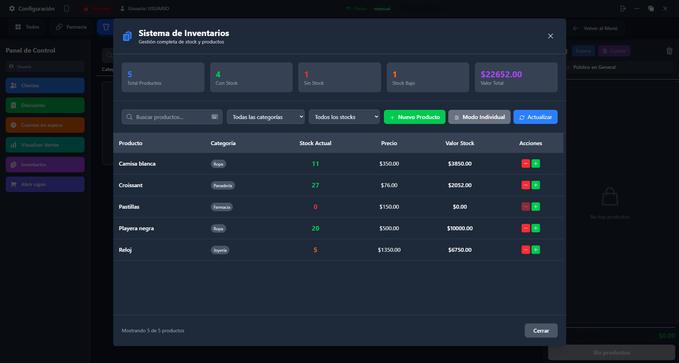This screenshot has height=363, width=679.
Task: Click the keyboard icon in the product search bar
Action: tap(214, 117)
